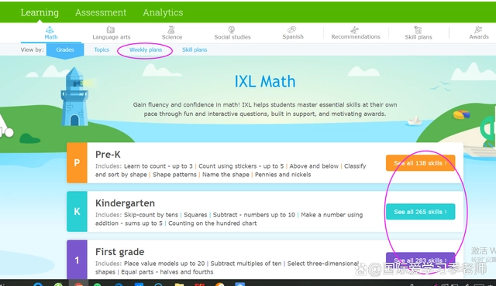Open the Math subject icon
This screenshot has height=286, width=496.
click(x=50, y=29)
